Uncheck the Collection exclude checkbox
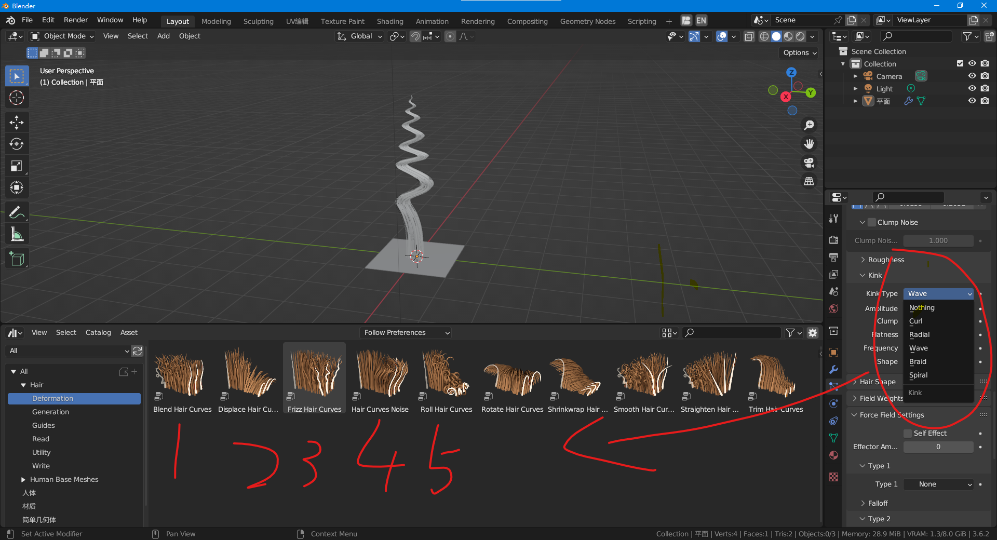Viewport: 997px width, 540px height. coord(960,63)
